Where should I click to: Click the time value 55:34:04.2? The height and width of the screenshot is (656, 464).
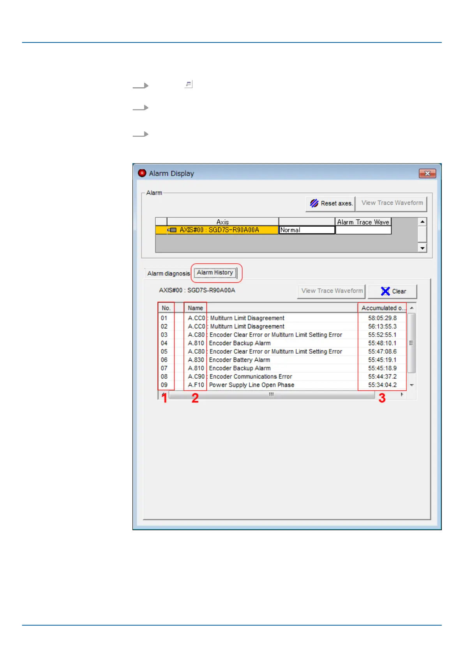[382, 385]
